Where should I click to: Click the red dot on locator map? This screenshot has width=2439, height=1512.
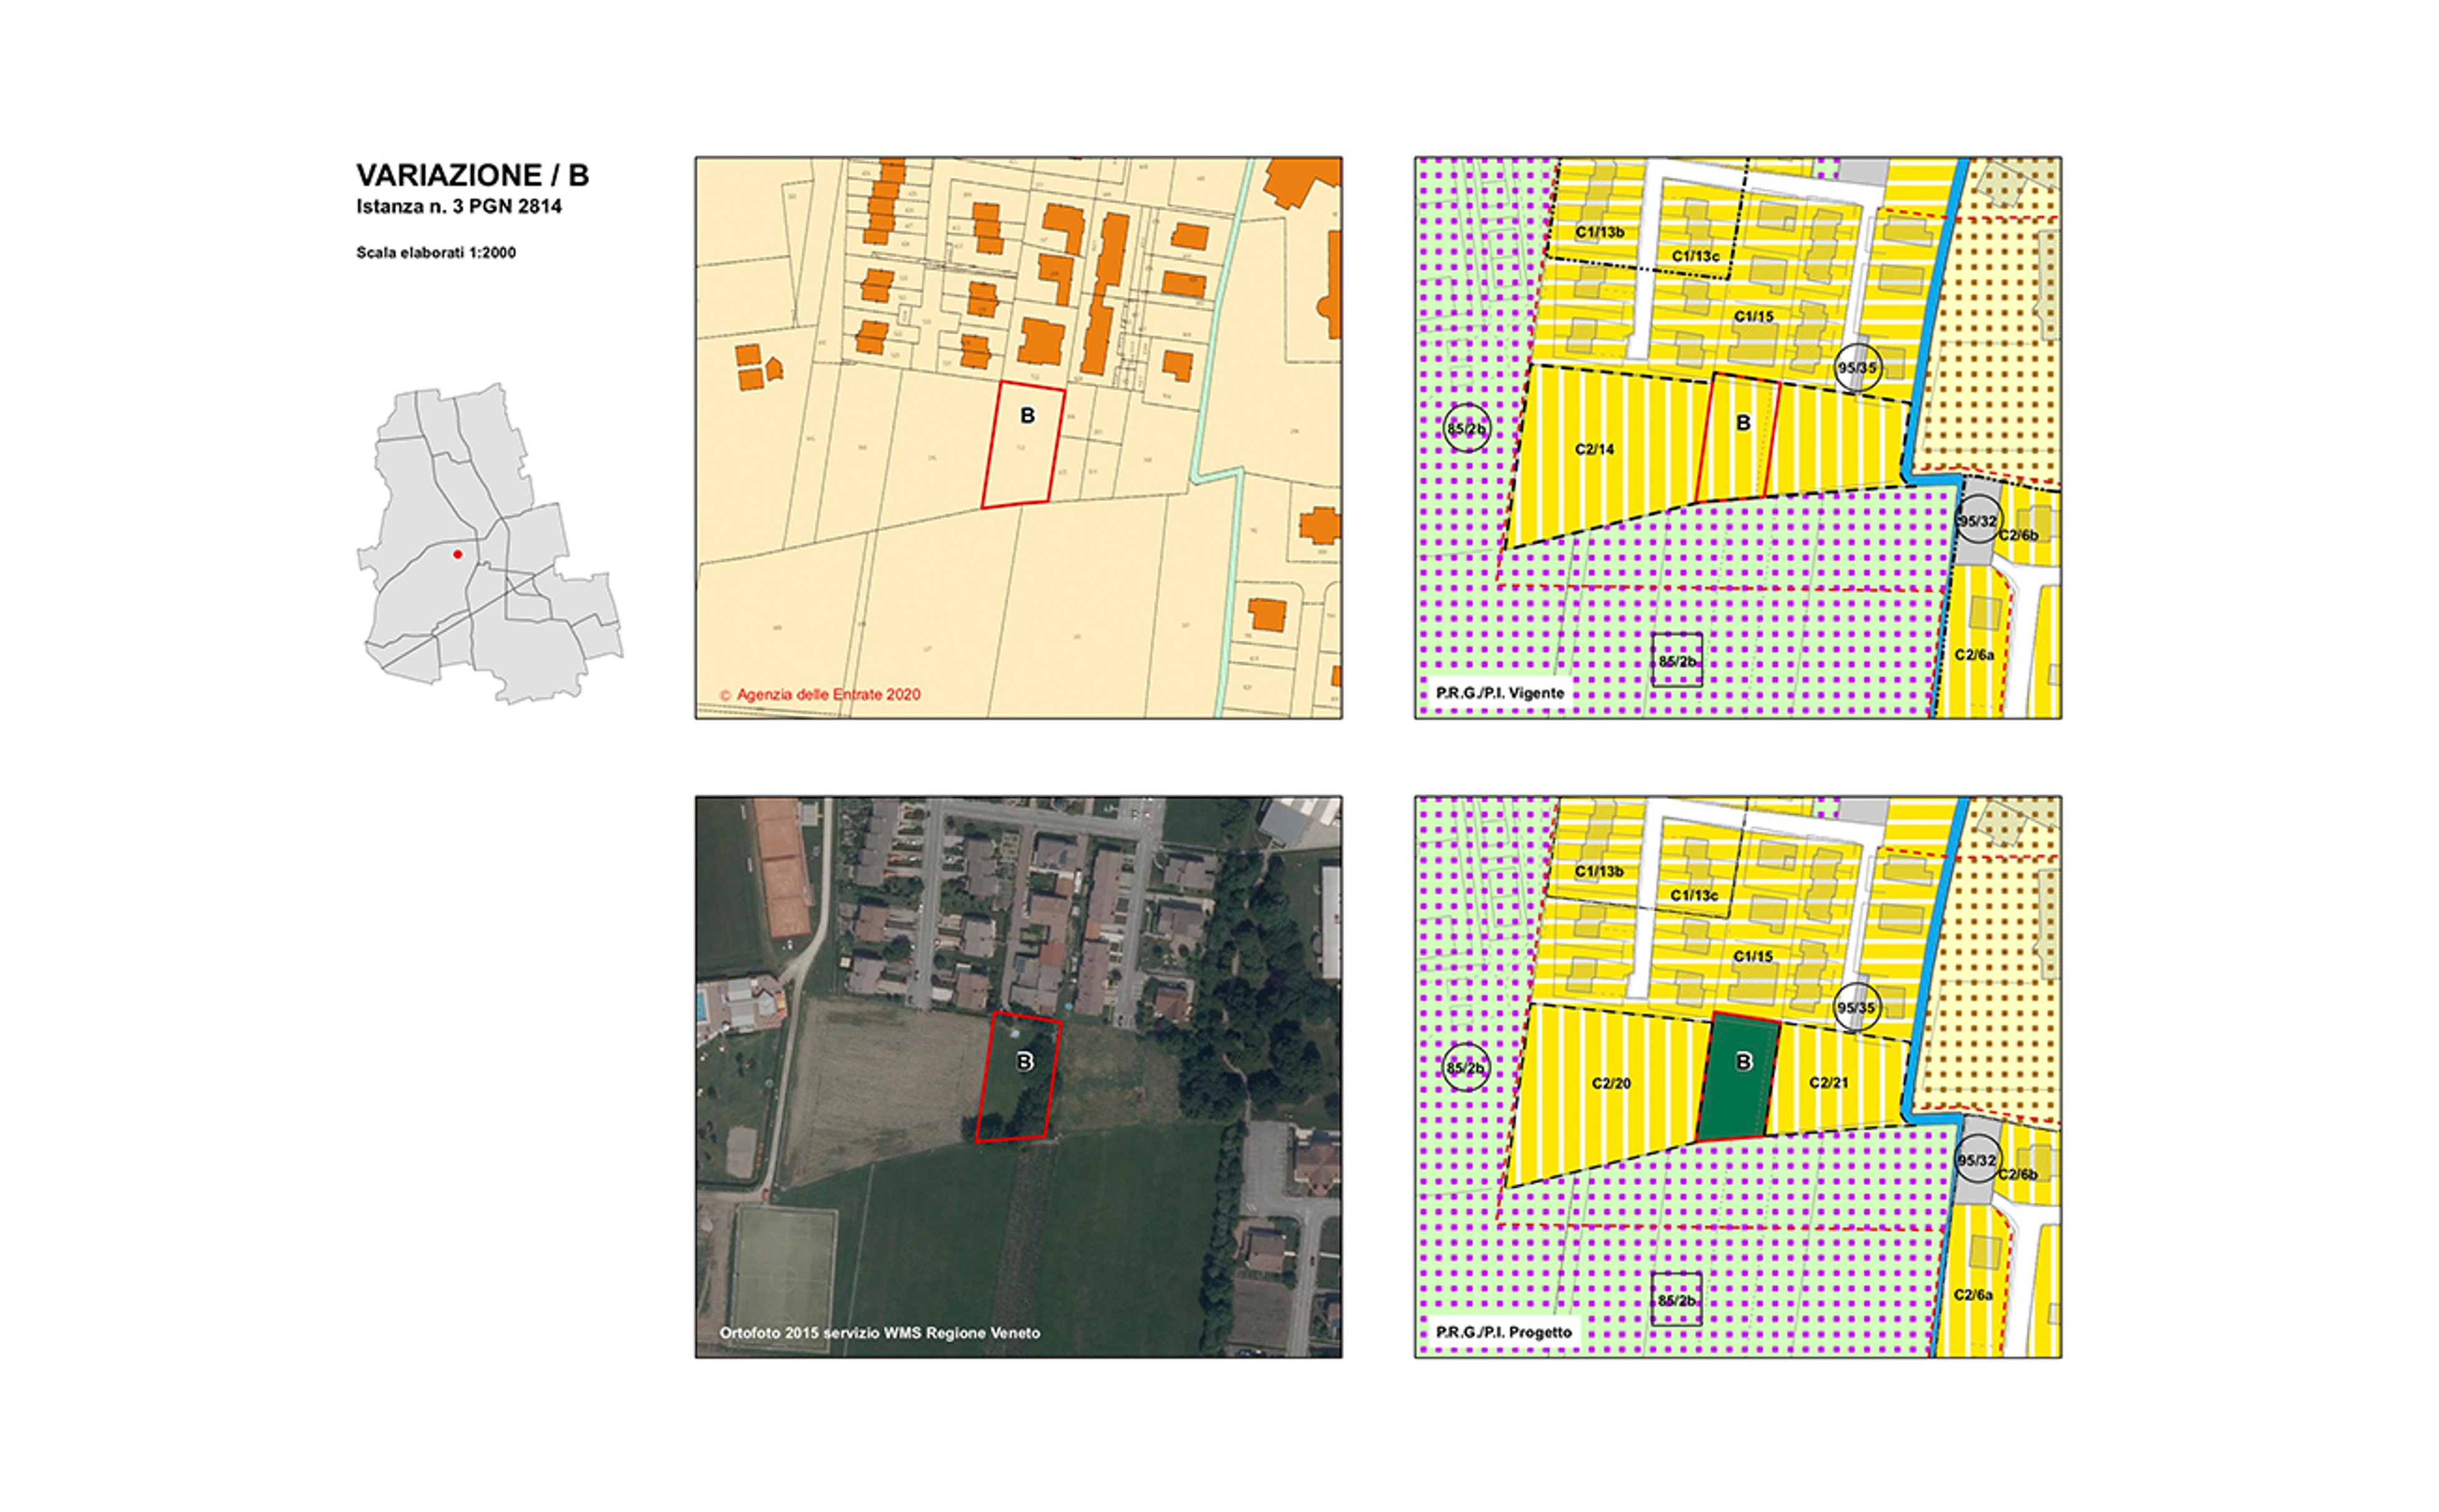[x=458, y=554]
